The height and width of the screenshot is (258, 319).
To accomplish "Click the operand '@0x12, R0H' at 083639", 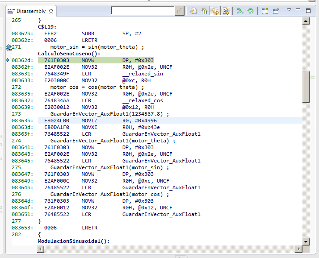I will [x=138, y=107].
